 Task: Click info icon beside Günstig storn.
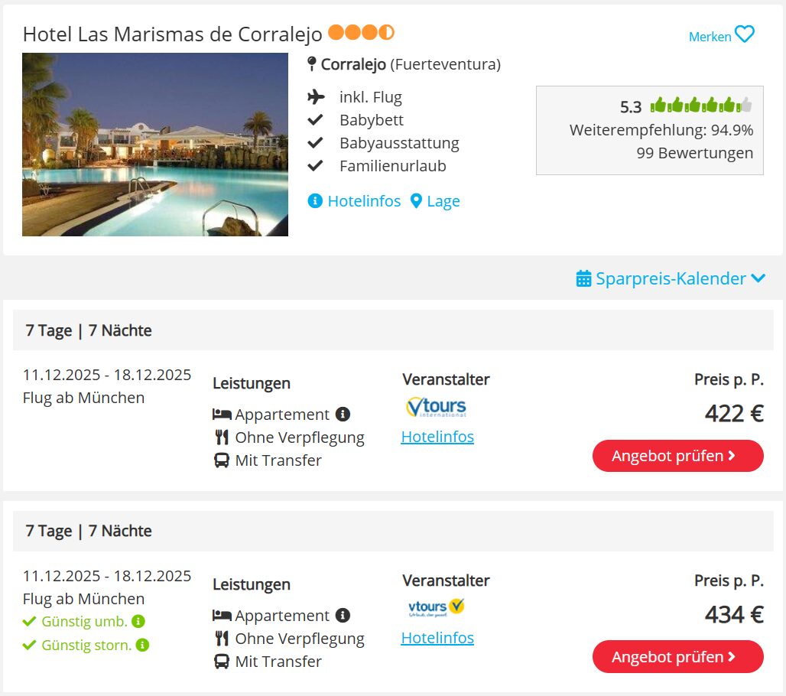tap(142, 645)
